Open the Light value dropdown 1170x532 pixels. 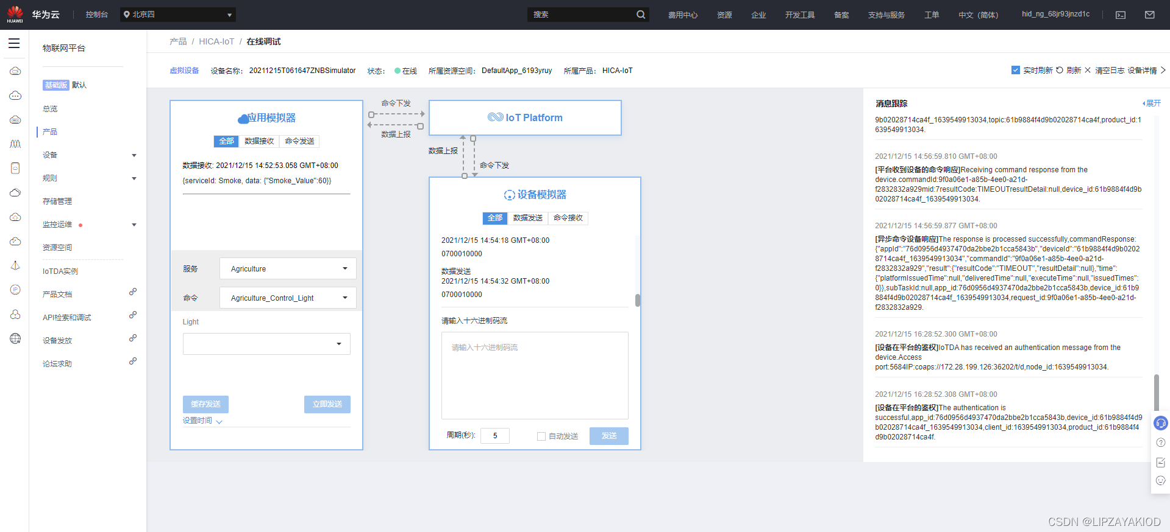click(x=266, y=344)
